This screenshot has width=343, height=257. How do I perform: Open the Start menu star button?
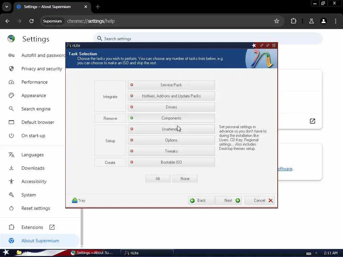coord(6,252)
